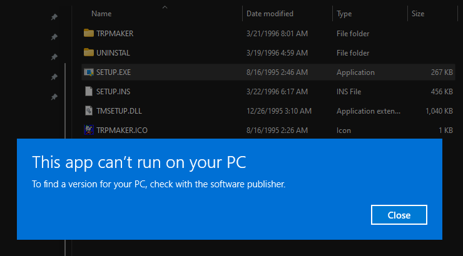Viewport: 463px width, 256px height.
Task: Click the SETUP.INS blank file icon
Action: (x=88, y=92)
